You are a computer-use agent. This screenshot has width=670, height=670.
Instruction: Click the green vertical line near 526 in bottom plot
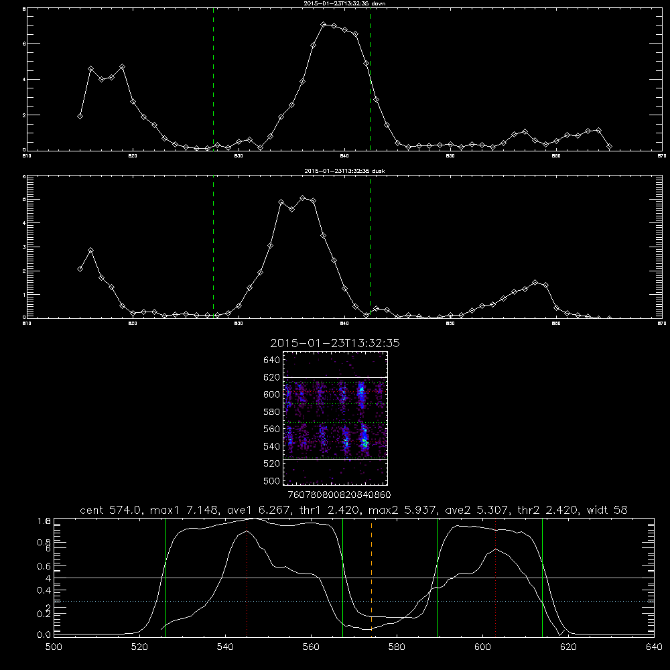(x=165, y=577)
